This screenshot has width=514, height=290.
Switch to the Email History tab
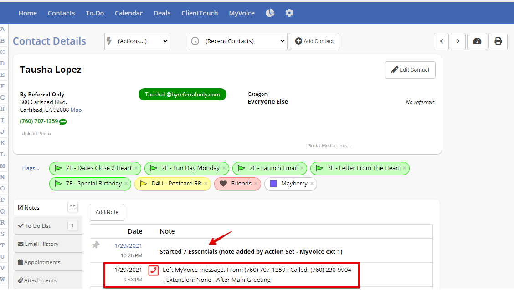pos(41,244)
